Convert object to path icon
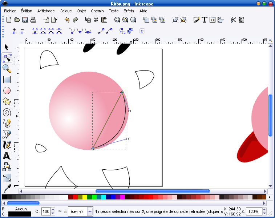Screen dimensions: 275x218 (122, 31)
